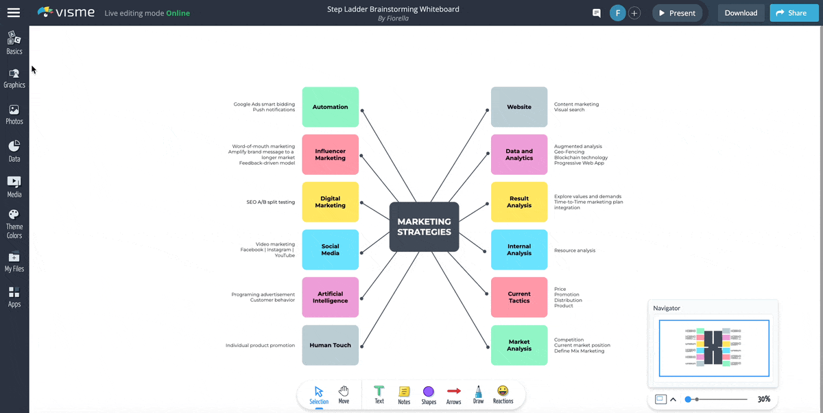
Task: Click the zoom slider handle
Action: pyautogui.click(x=689, y=399)
